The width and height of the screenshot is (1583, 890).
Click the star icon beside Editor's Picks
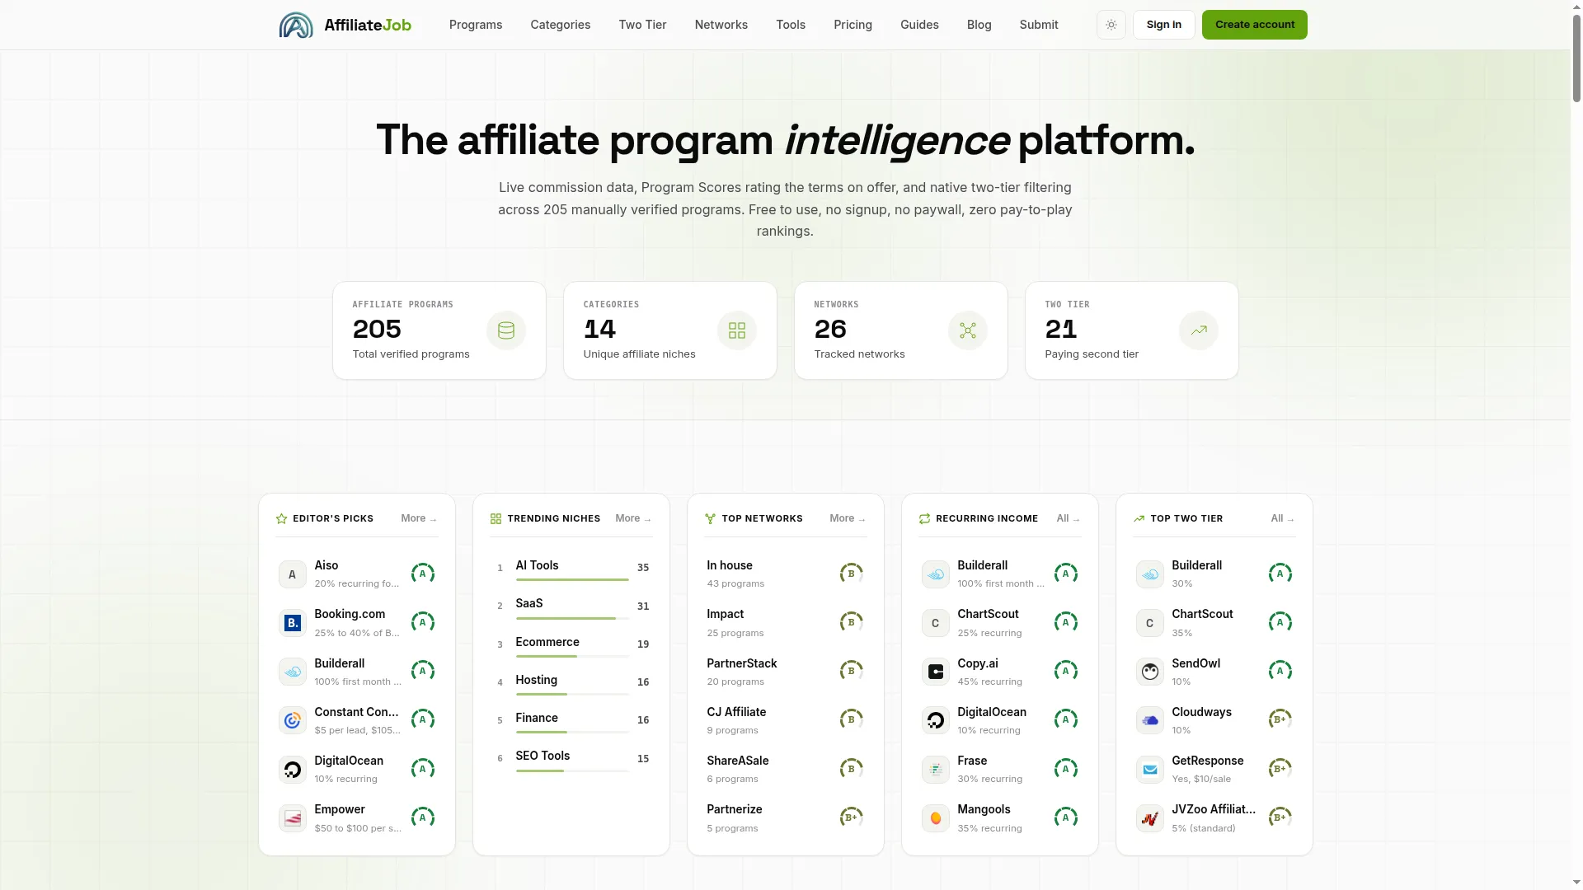coord(281,519)
